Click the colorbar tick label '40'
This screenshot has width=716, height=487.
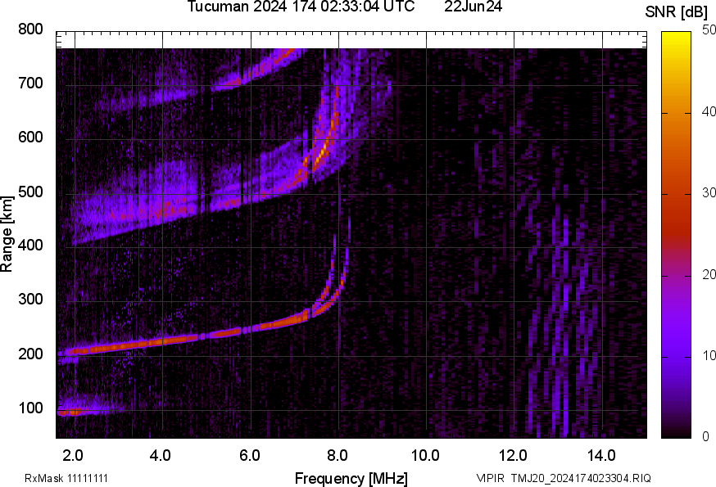[709, 112]
